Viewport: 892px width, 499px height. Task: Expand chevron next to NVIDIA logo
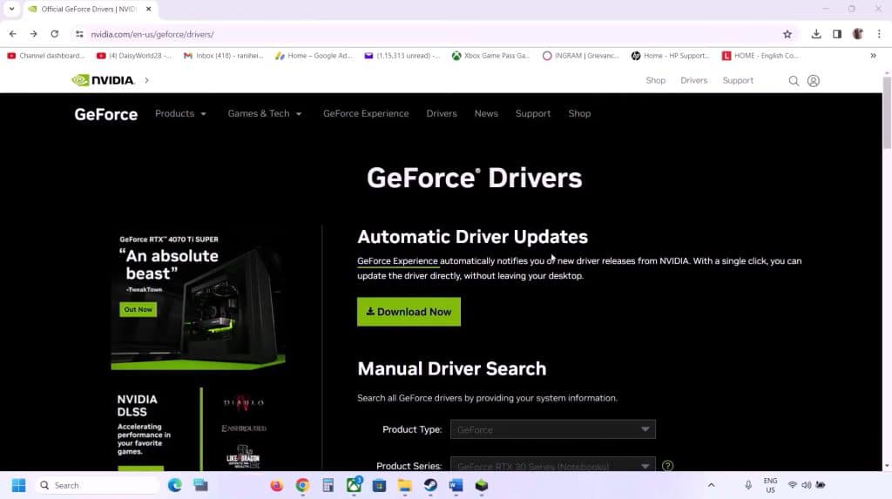(146, 80)
